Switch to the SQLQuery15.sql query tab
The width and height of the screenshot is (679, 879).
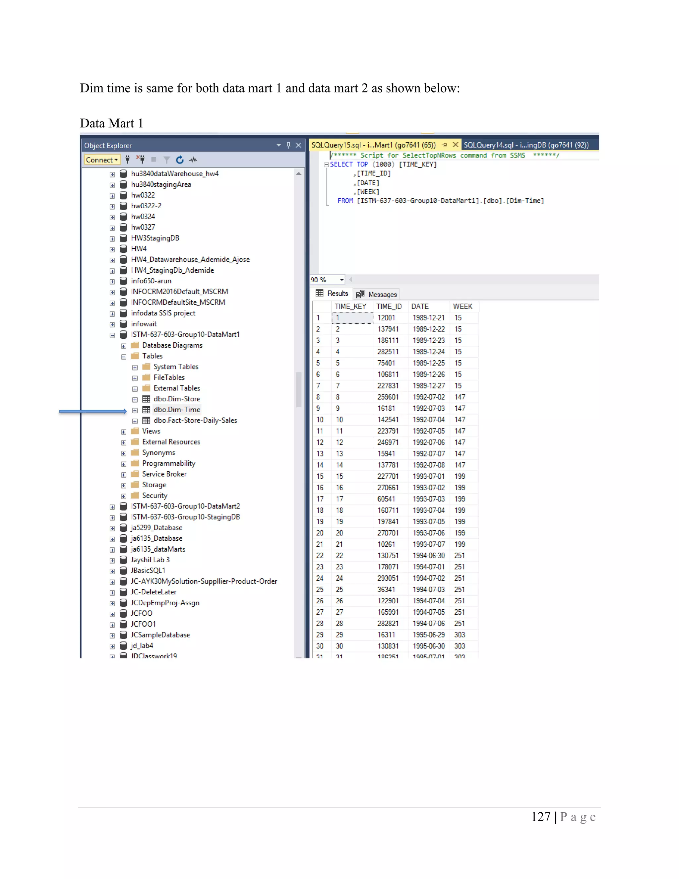[373, 145]
